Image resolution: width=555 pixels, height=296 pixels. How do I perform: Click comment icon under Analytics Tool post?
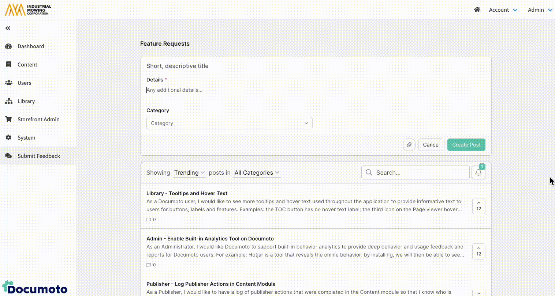coord(149,265)
